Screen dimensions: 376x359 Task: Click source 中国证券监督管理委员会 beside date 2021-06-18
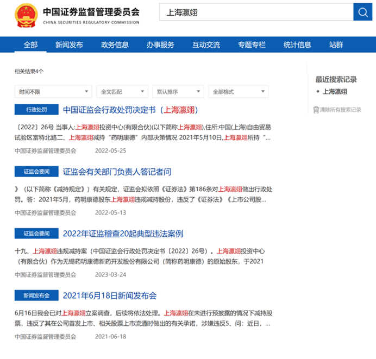(45, 337)
